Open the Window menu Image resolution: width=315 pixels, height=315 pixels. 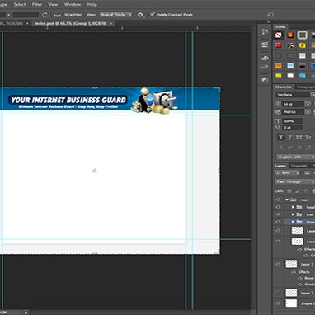[73, 4]
